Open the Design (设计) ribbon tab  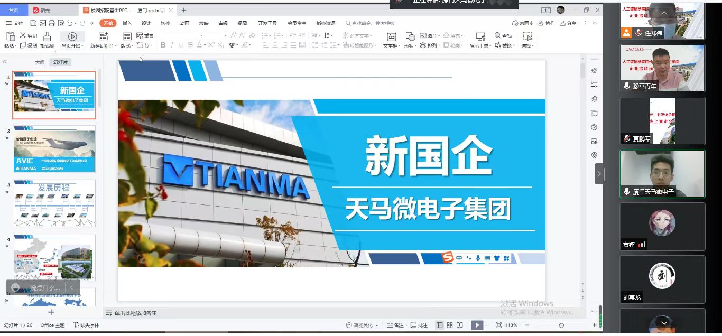146,23
